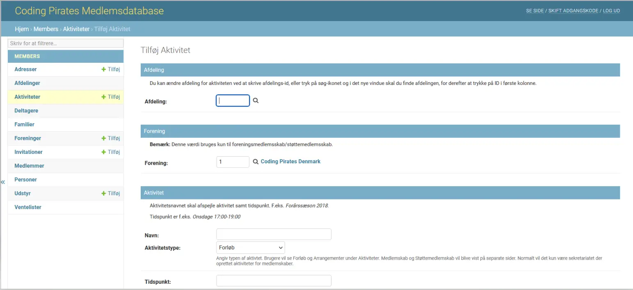Collapse the sidebar with double-chevron icon

(x=3, y=182)
